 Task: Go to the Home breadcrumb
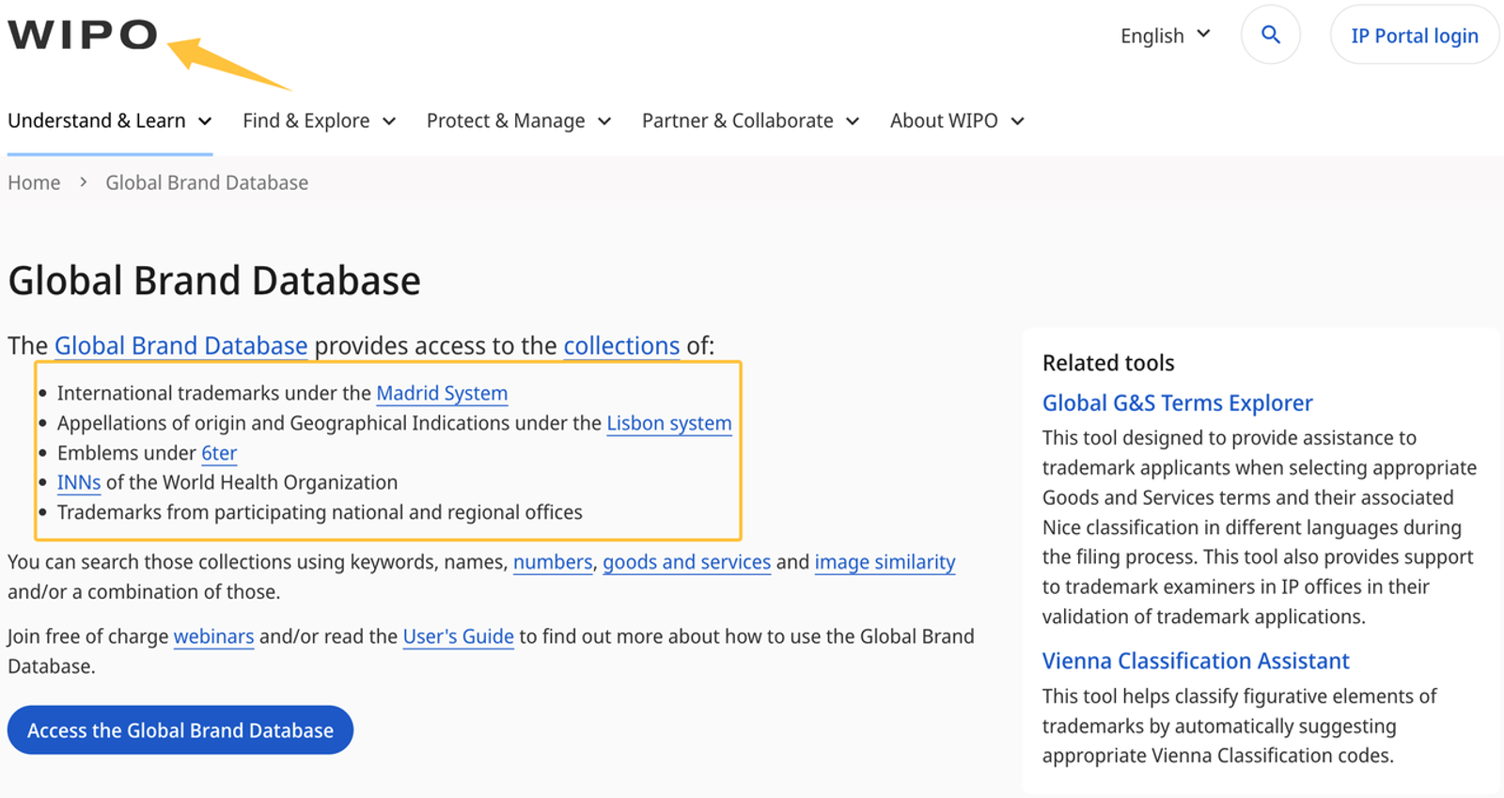coord(34,182)
